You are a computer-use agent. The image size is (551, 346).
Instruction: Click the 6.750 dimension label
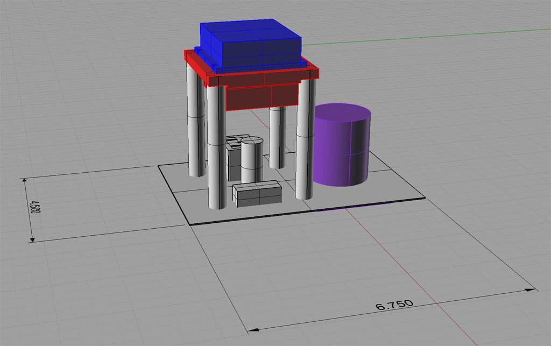[394, 305]
